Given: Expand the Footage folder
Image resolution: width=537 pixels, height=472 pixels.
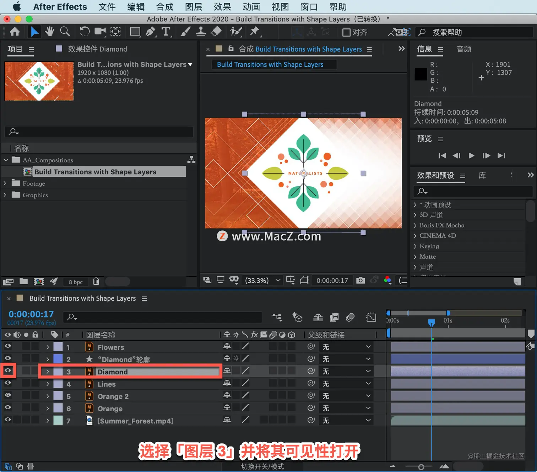Looking at the screenshot, I should 5,183.
